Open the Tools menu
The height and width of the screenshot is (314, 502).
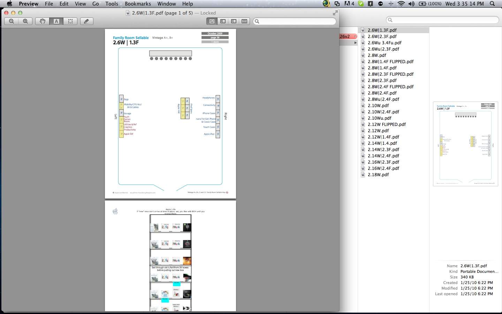coord(112,4)
